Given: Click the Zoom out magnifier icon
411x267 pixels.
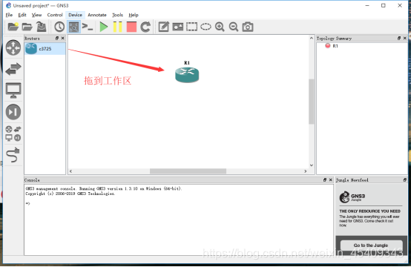Looking at the screenshot, I should click(234, 27).
